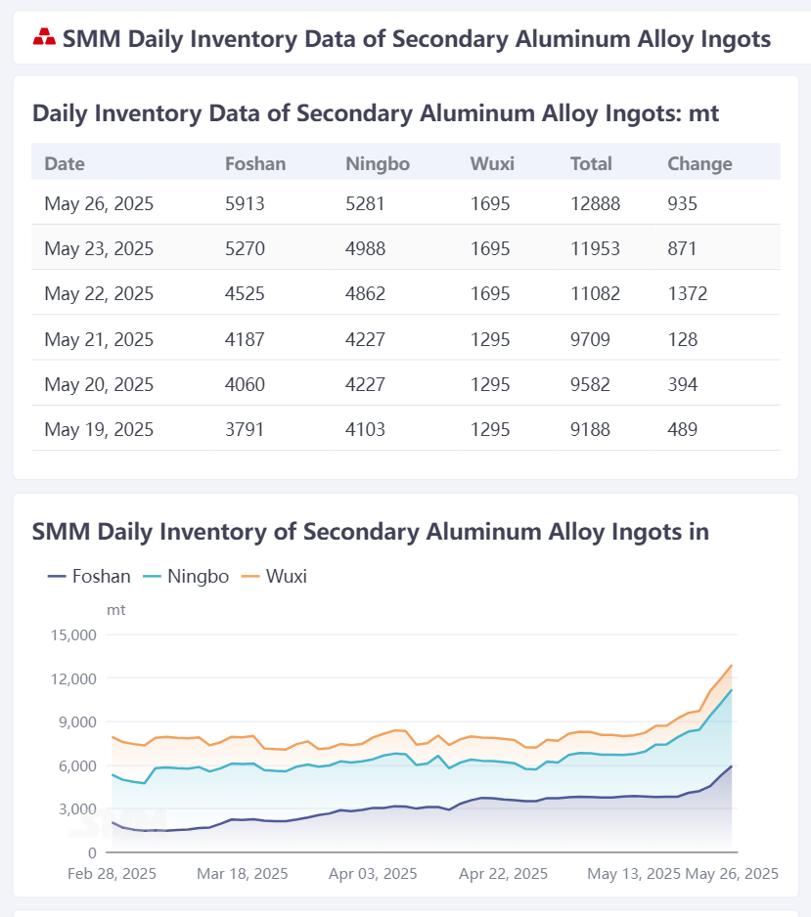Click the Apr 03, 2025 axis label

coord(373,874)
